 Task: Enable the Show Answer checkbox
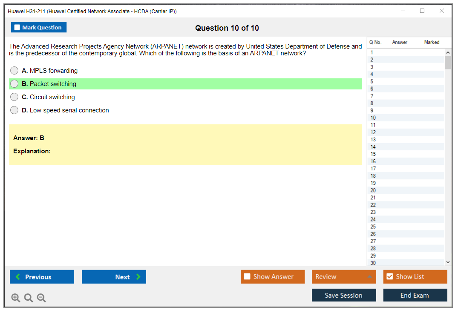tap(248, 277)
